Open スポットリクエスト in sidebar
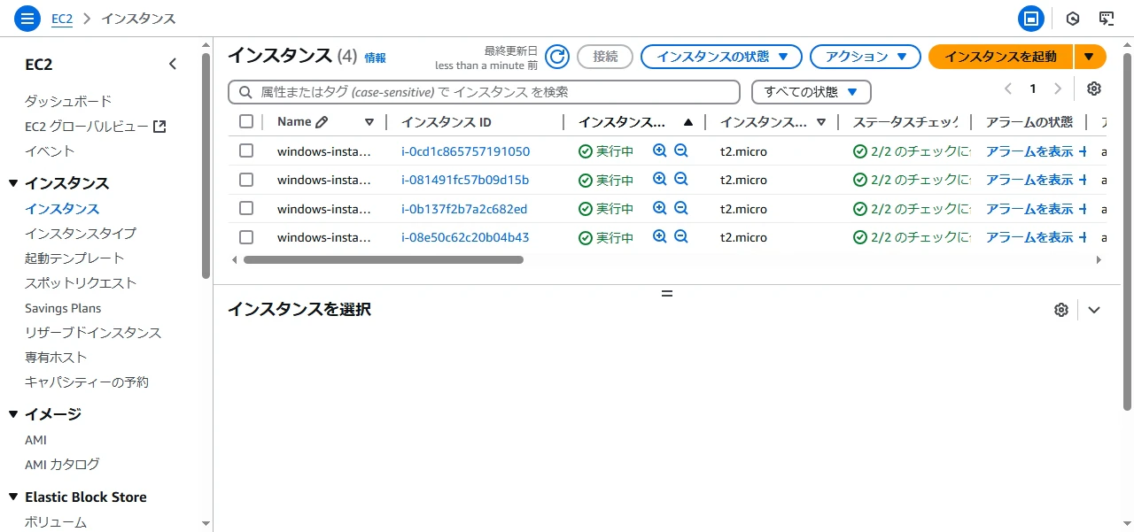 pos(81,283)
